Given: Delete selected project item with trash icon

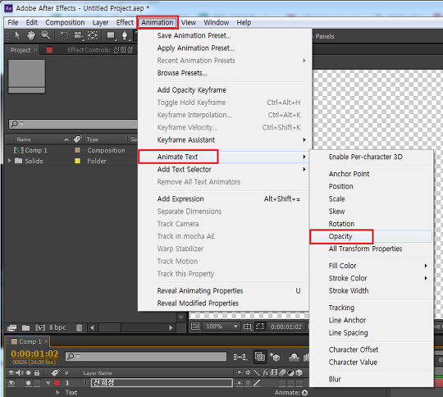Looking at the screenshot, I should pos(79,327).
